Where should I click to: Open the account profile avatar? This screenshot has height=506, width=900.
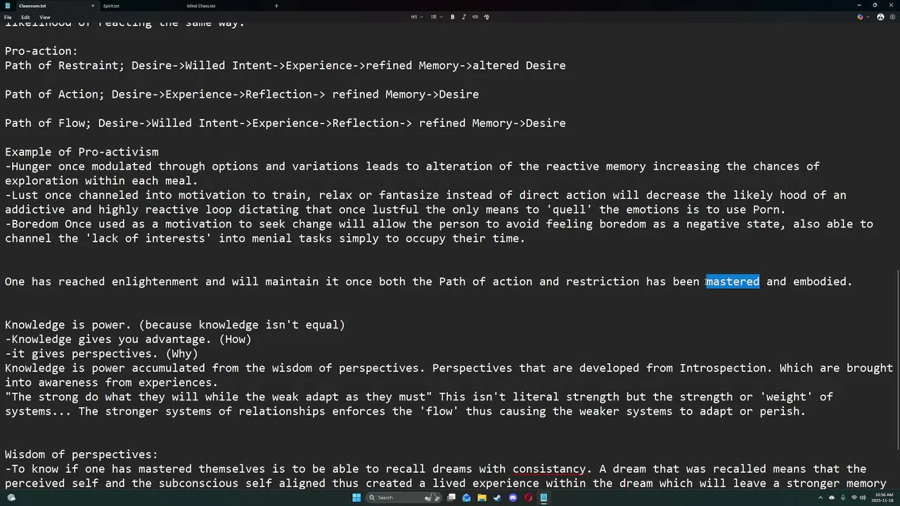click(880, 17)
